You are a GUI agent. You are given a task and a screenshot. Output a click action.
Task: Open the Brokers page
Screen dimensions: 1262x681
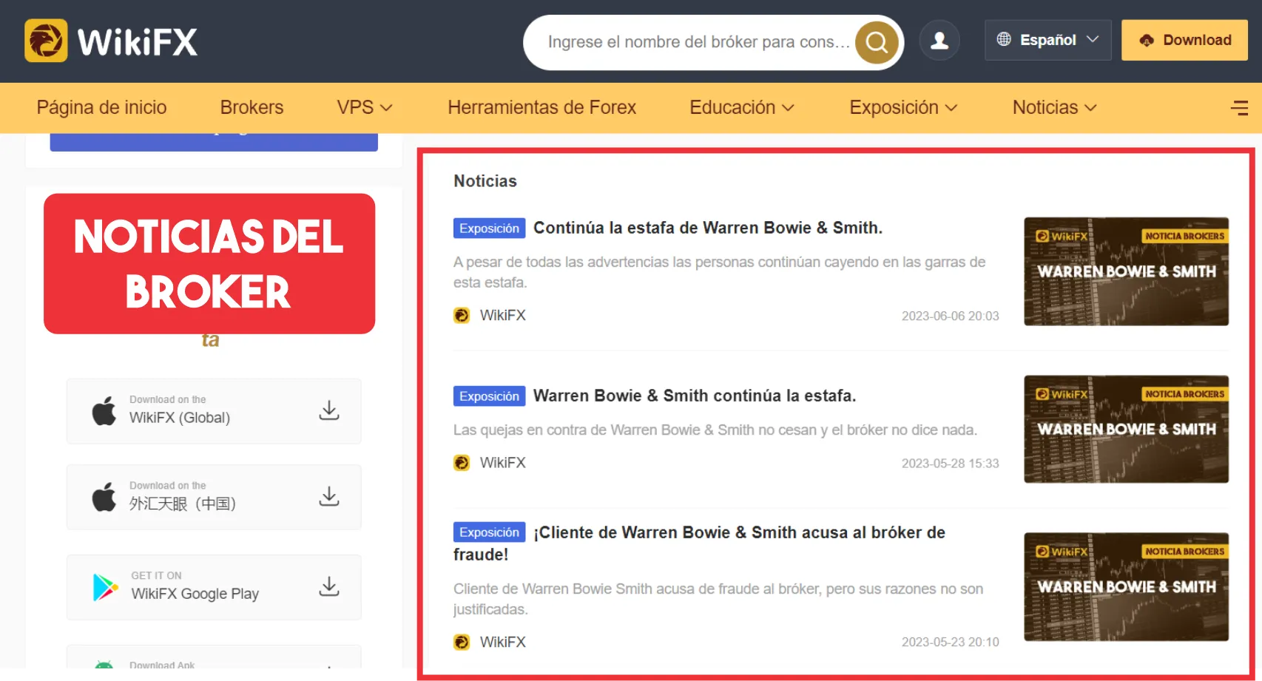click(252, 108)
